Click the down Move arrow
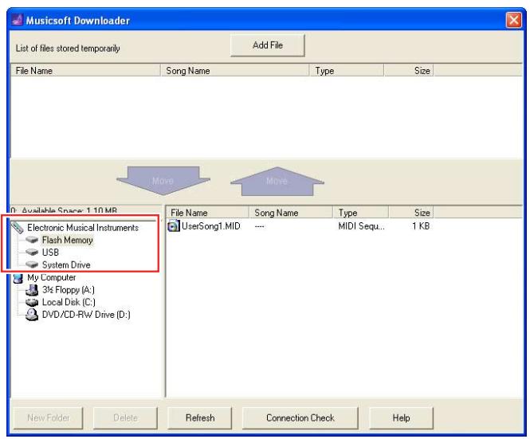Screen dimensions: 530x439 click(163, 181)
